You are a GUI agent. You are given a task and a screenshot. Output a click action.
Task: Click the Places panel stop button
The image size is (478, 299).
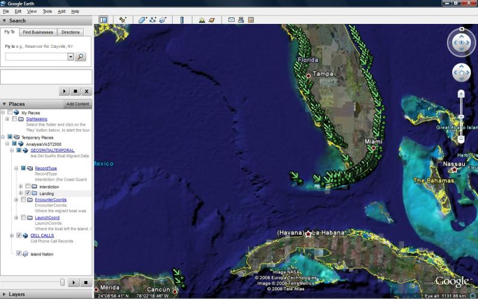point(85,282)
